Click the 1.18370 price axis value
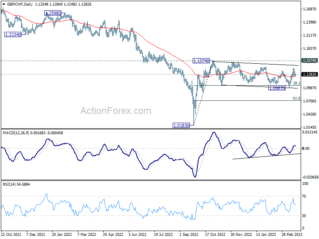Screen dimensions: 319x239 coord(310,48)
